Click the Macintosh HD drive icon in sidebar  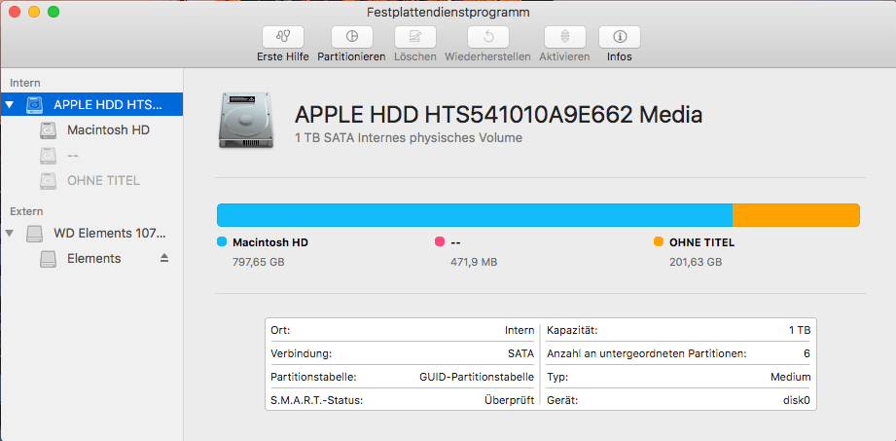[49, 130]
